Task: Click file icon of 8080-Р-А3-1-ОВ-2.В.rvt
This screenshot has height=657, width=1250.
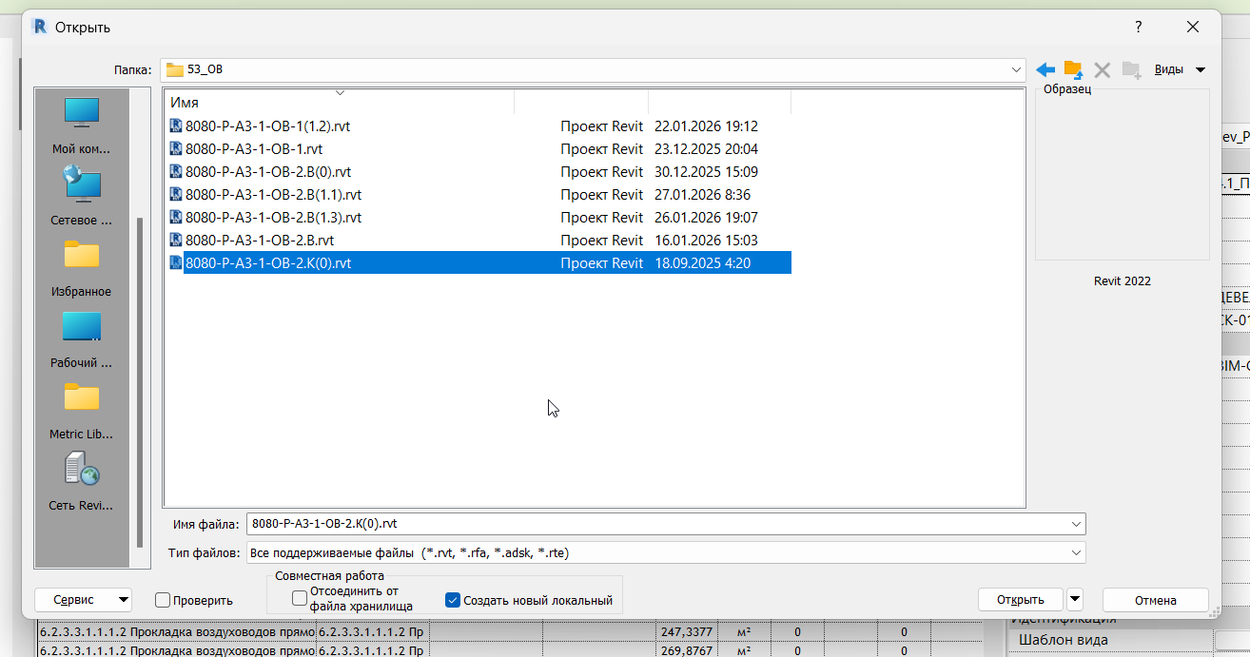Action: point(176,240)
